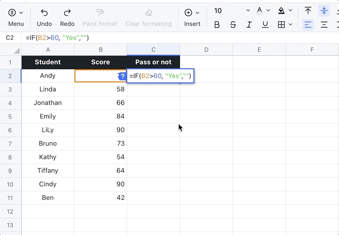Image resolution: width=339 pixels, height=235 pixels.
Task: Toggle italic formatting
Action: coord(249,25)
